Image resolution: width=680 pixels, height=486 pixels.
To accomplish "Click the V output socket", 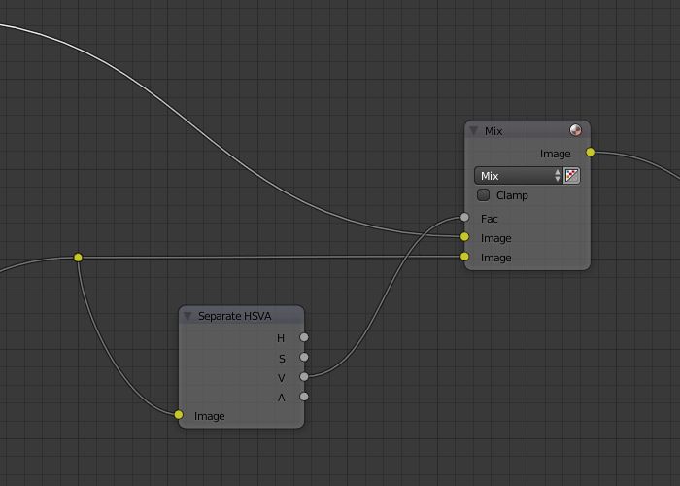I will pos(304,377).
